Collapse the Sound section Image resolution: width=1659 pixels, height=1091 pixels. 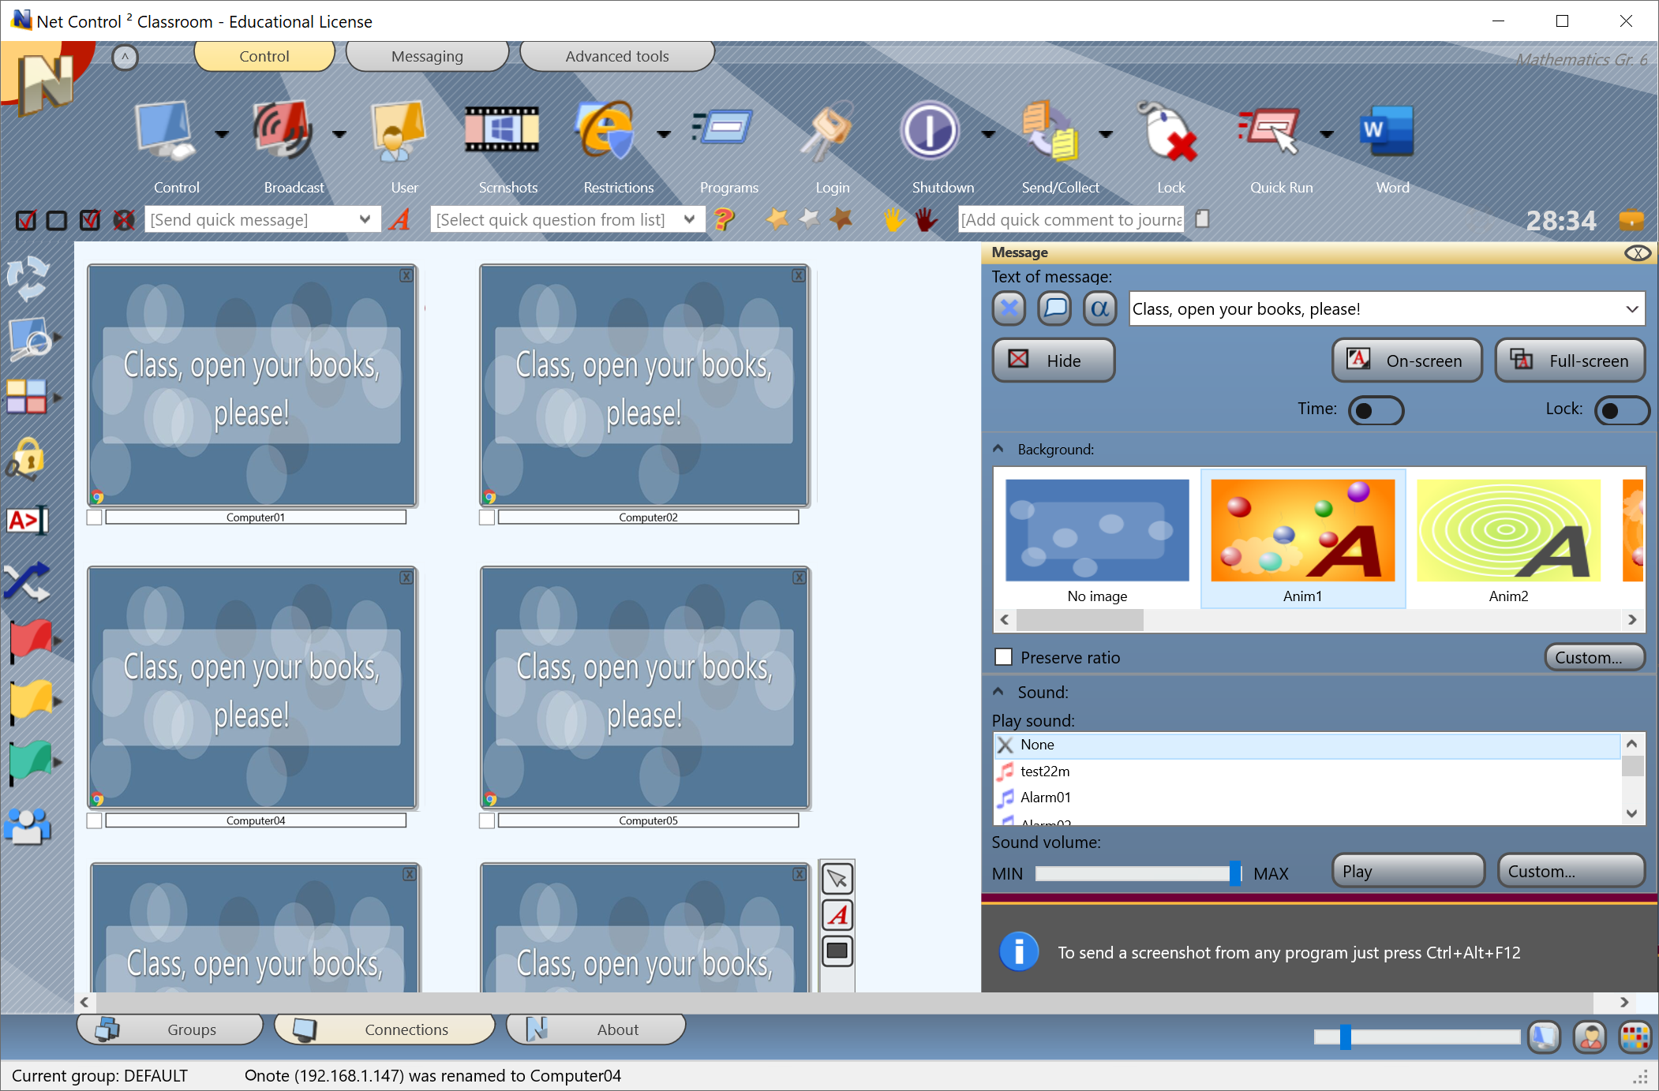pyautogui.click(x=998, y=692)
